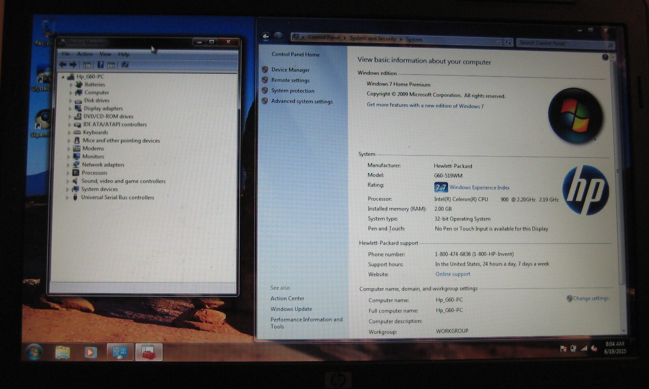
Task: Open the Action menu in Device Manager
Action: 85,54
